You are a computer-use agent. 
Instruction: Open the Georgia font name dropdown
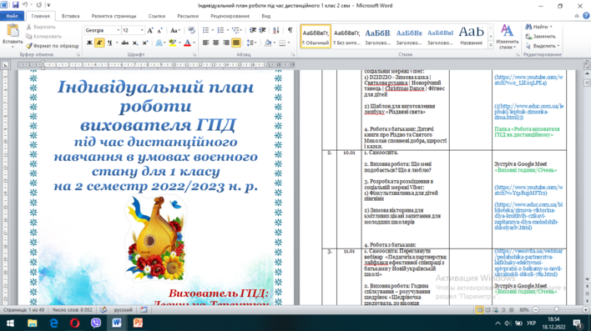[x=118, y=30]
